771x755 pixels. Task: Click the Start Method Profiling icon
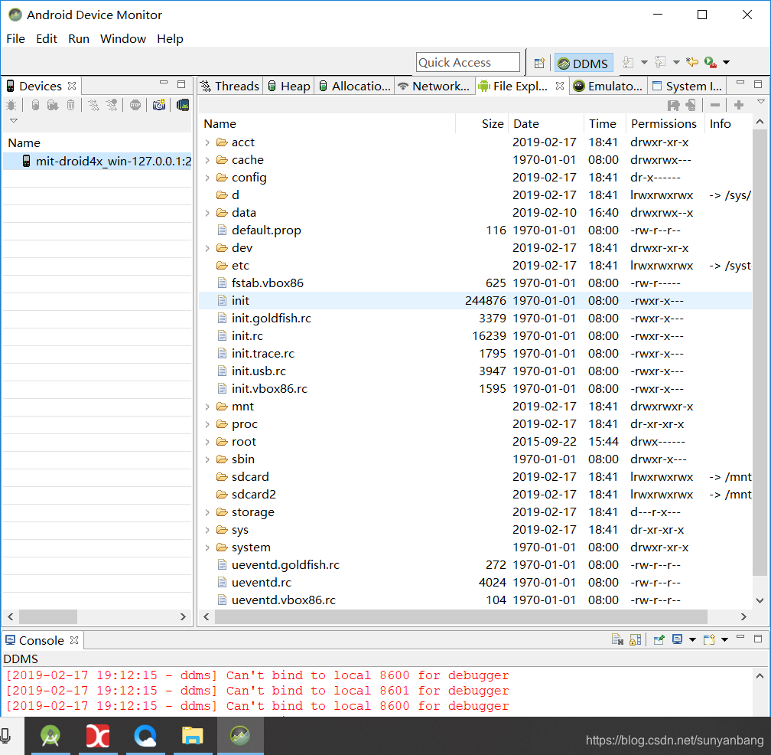point(112,105)
